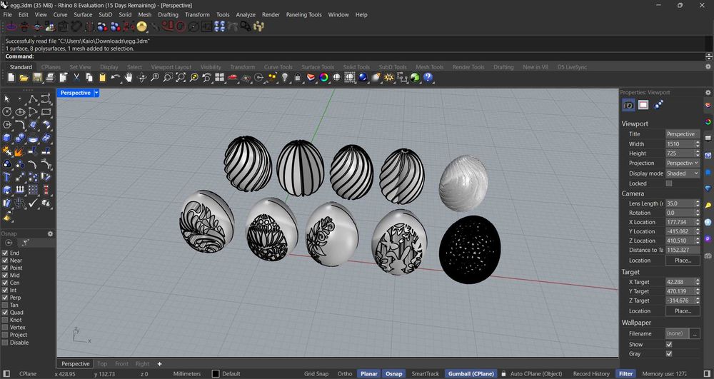Uncheck the Wallpaper Show checkbox
Screen dimensions: 714x379
[x=669, y=345]
